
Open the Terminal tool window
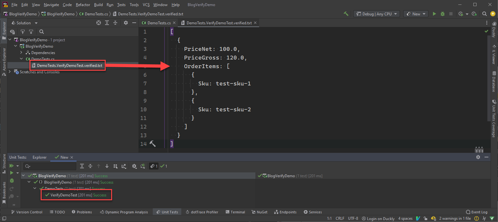pos(235,212)
